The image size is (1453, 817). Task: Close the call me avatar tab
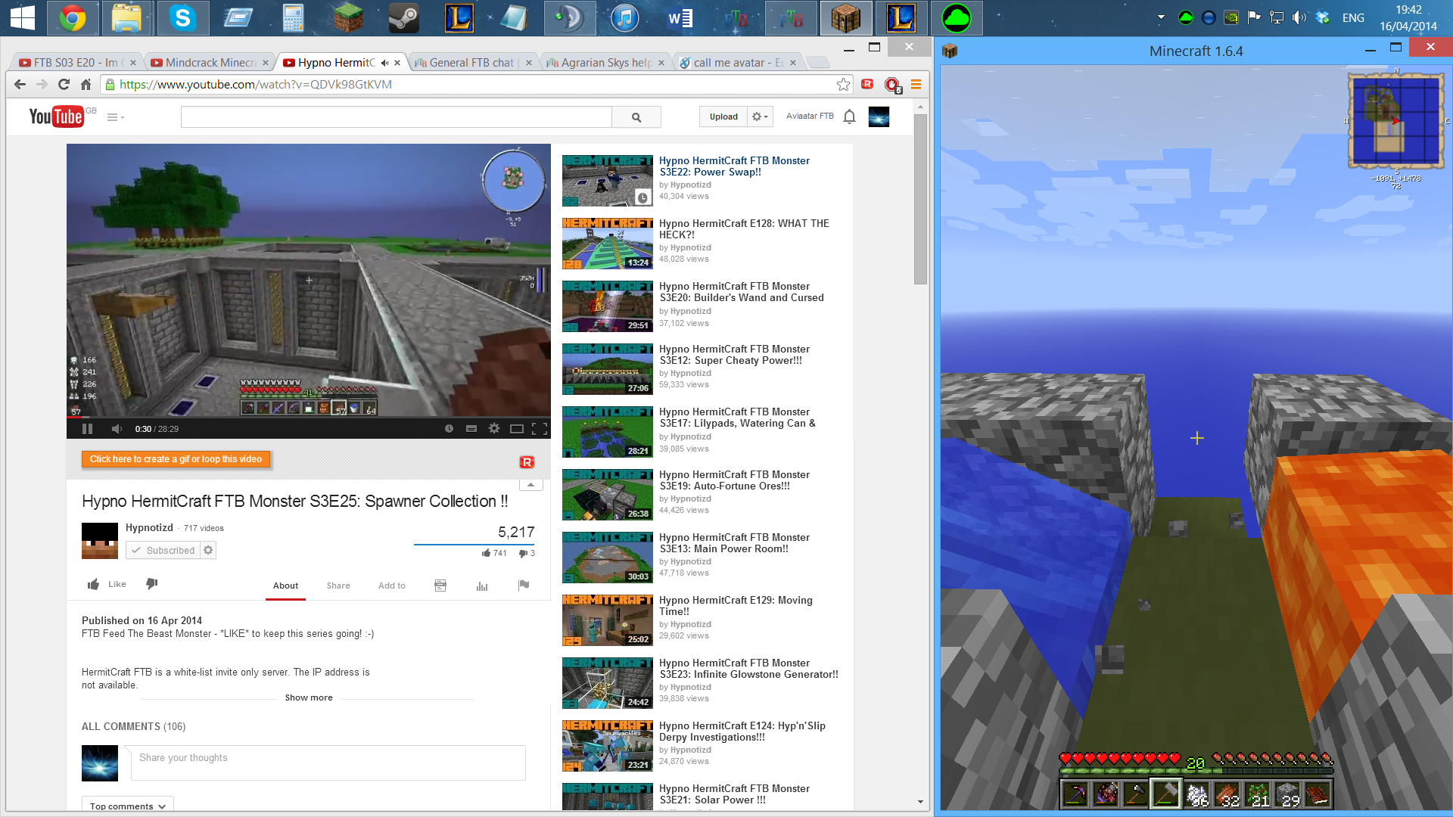793,63
